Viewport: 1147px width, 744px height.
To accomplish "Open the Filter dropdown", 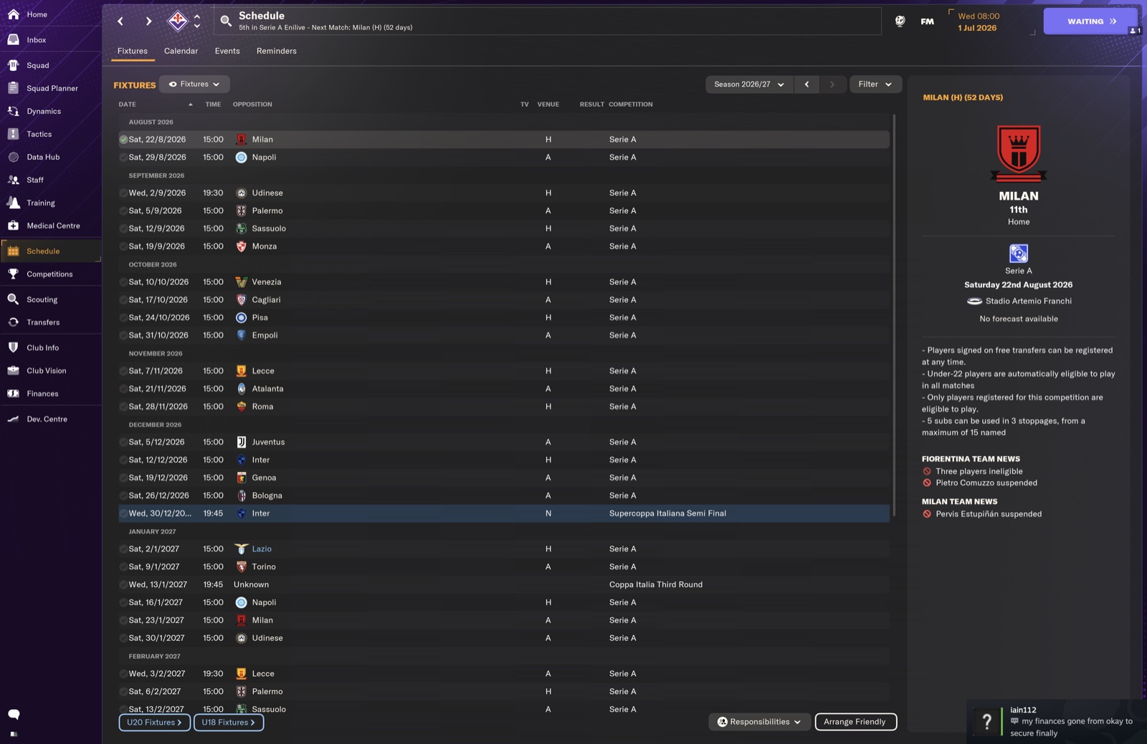I will [875, 84].
